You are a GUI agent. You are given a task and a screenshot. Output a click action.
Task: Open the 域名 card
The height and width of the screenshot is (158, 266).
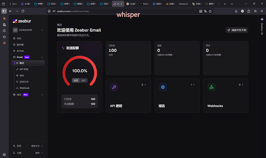pyautogui.click(x=177, y=95)
